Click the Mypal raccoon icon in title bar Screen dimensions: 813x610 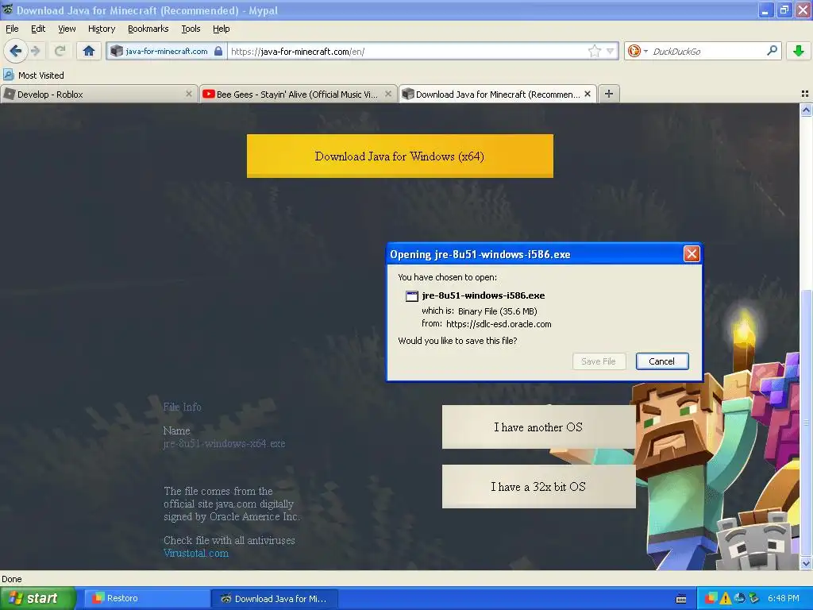click(x=8, y=10)
